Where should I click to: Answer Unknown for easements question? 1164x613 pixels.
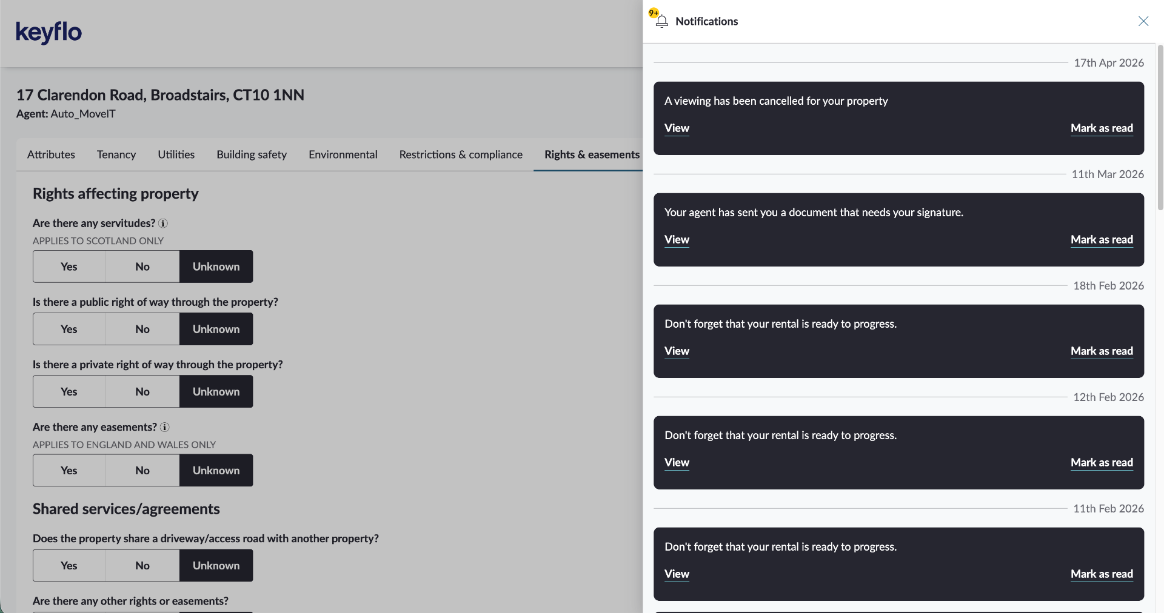(x=216, y=470)
